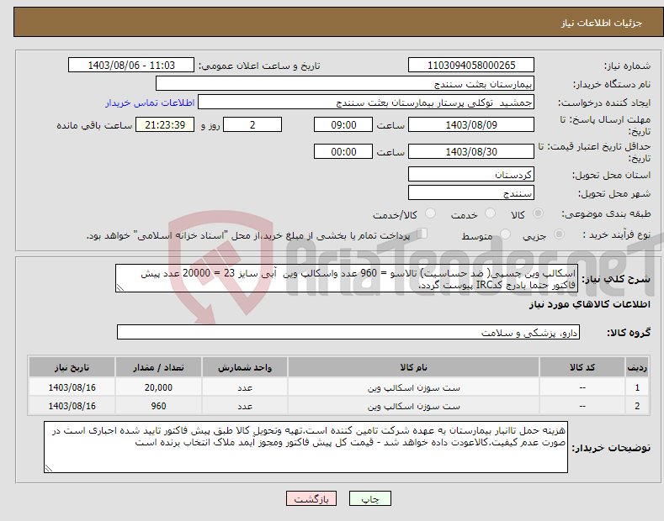The image size is (664, 521).
Task: Click the ردیف column header
Action: (637, 367)
